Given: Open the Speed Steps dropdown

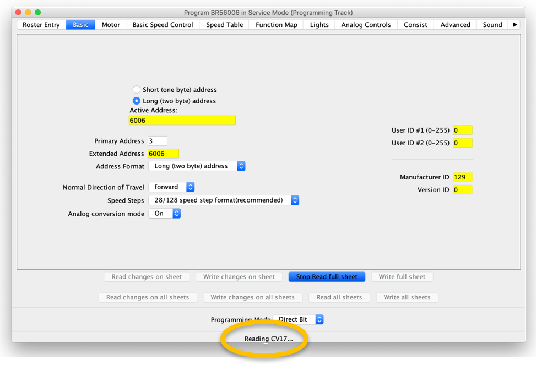Looking at the screenshot, I should coord(224,200).
